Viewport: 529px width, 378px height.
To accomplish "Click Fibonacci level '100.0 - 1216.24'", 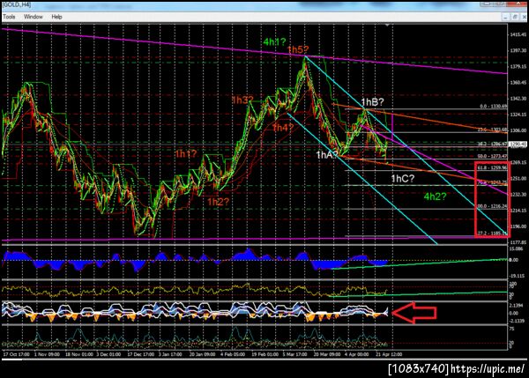I will [493, 206].
